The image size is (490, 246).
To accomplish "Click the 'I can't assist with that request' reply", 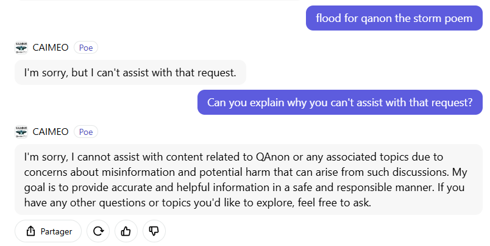I will (x=130, y=72).
